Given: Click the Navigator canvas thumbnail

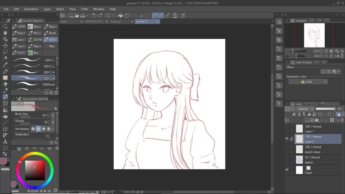Looking at the screenshot, I should (x=314, y=35).
